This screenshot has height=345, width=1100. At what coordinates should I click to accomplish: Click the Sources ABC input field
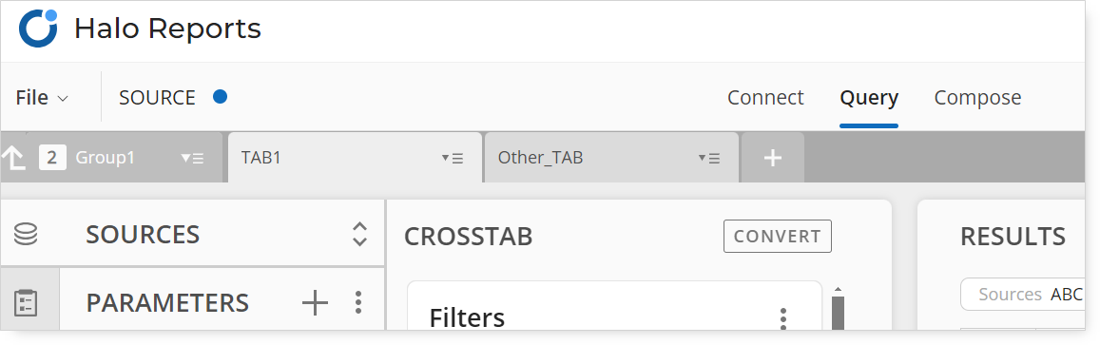click(x=1022, y=295)
